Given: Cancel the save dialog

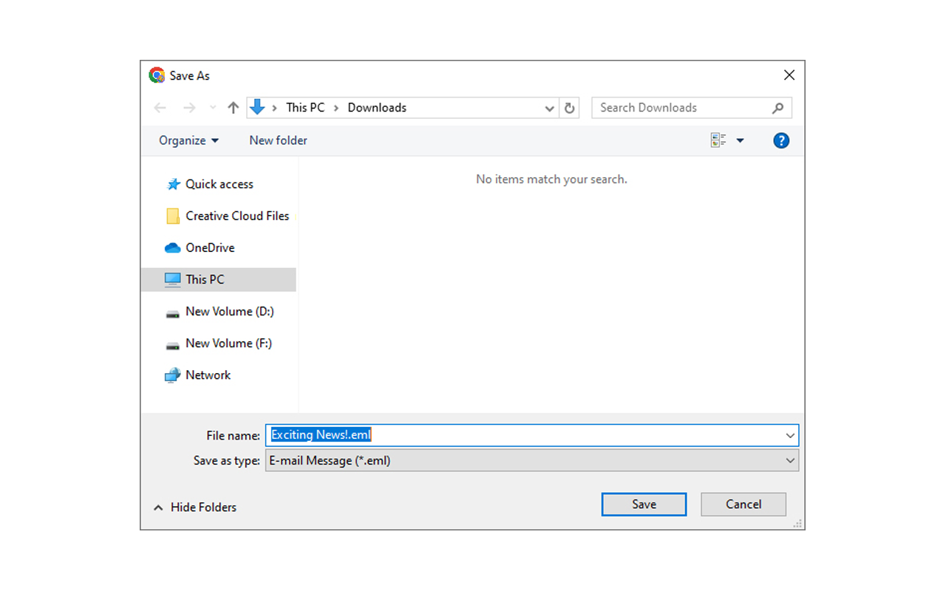Looking at the screenshot, I should pyautogui.click(x=743, y=504).
